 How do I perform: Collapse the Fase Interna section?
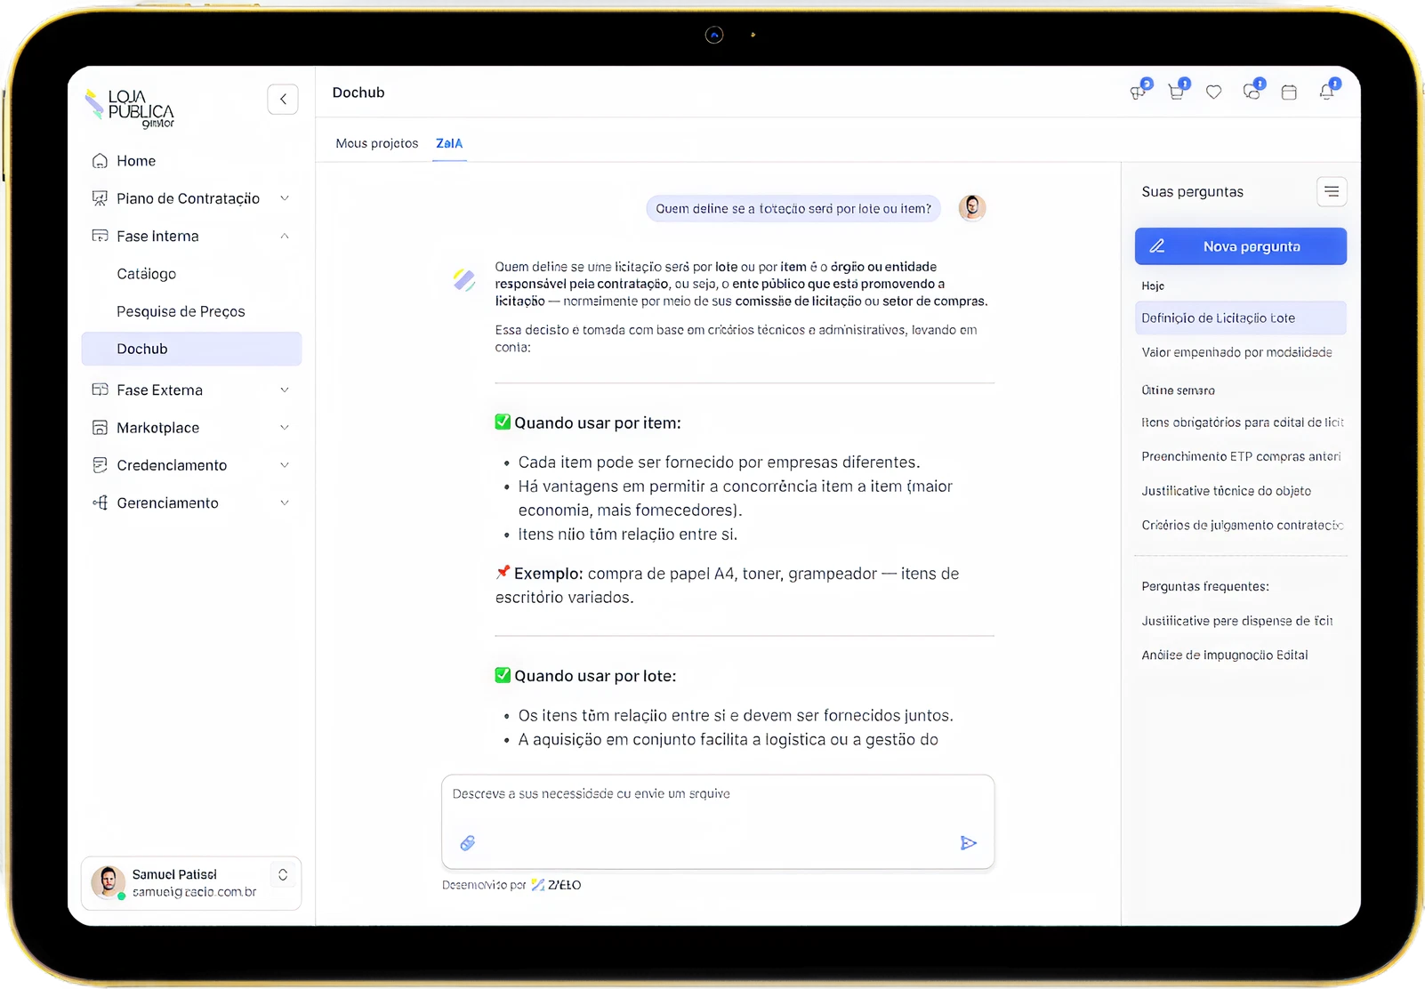click(284, 237)
